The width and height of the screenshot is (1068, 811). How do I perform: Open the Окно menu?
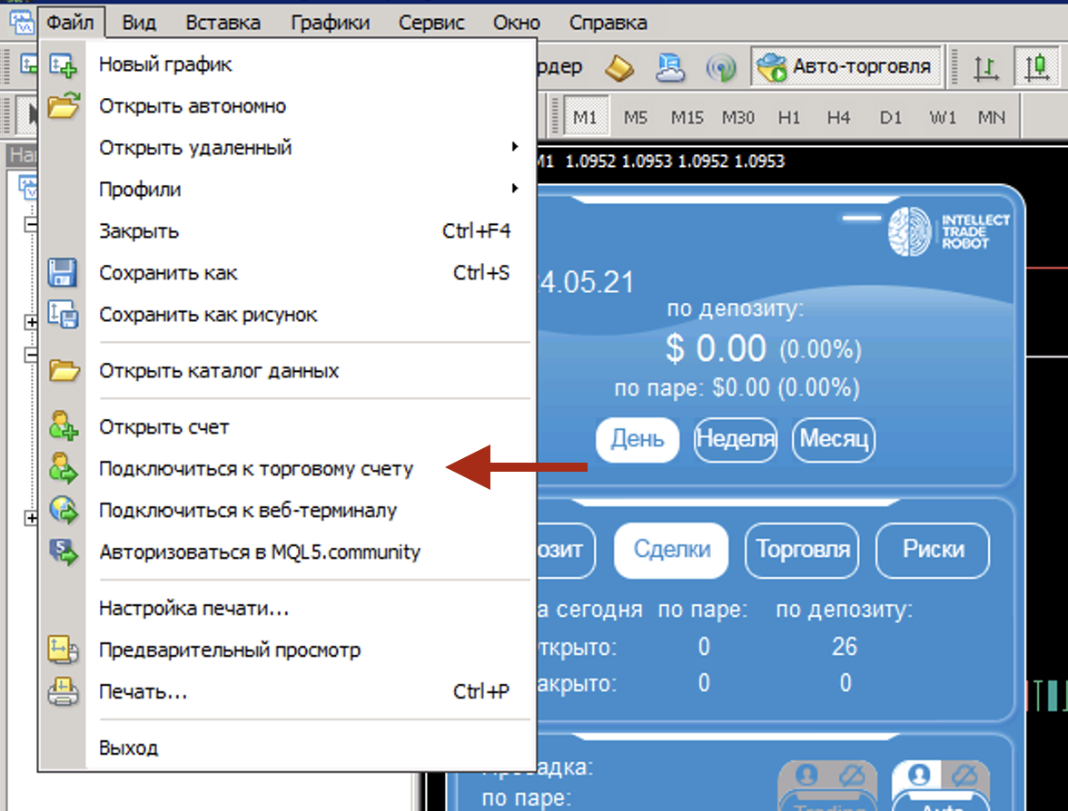(516, 23)
